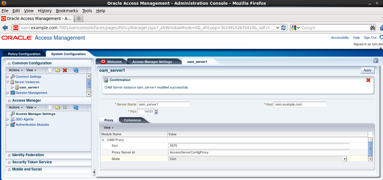
Task: Click browser Home icon
Action: pos(381,28)
